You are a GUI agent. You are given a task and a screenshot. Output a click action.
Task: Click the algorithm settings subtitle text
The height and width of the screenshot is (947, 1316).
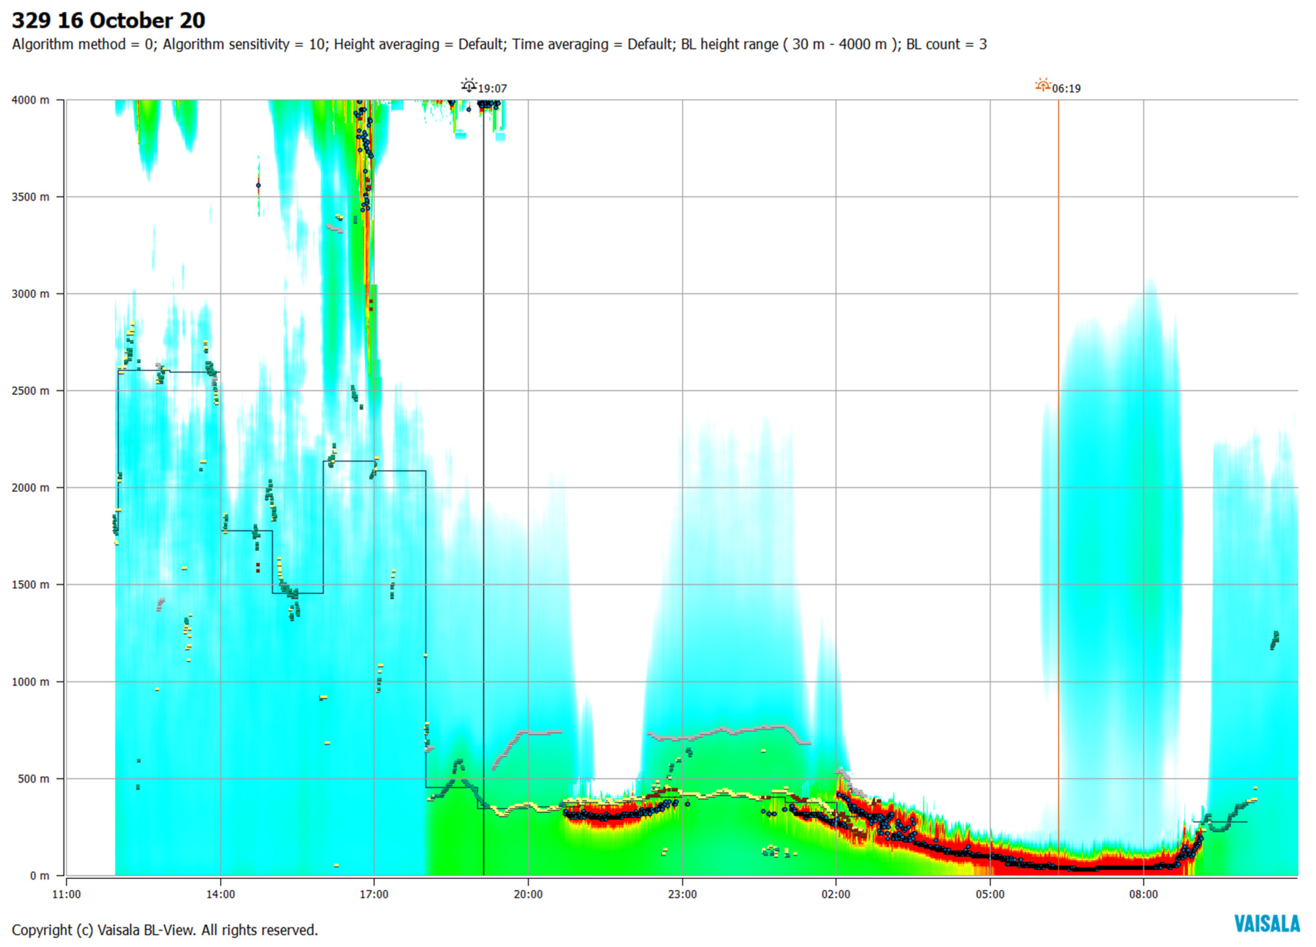pyautogui.click(x=499, y=45)
